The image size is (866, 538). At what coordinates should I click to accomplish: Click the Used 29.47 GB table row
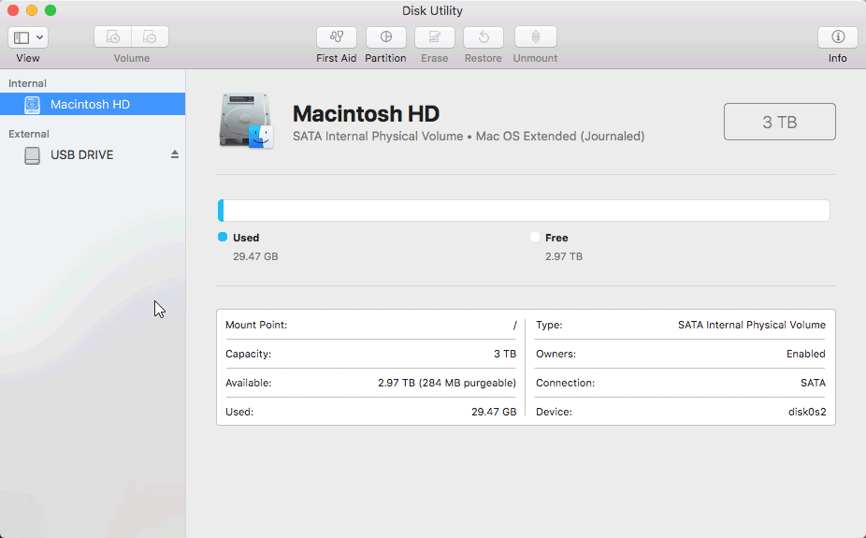pyautogui.click(x=371, y=412)
